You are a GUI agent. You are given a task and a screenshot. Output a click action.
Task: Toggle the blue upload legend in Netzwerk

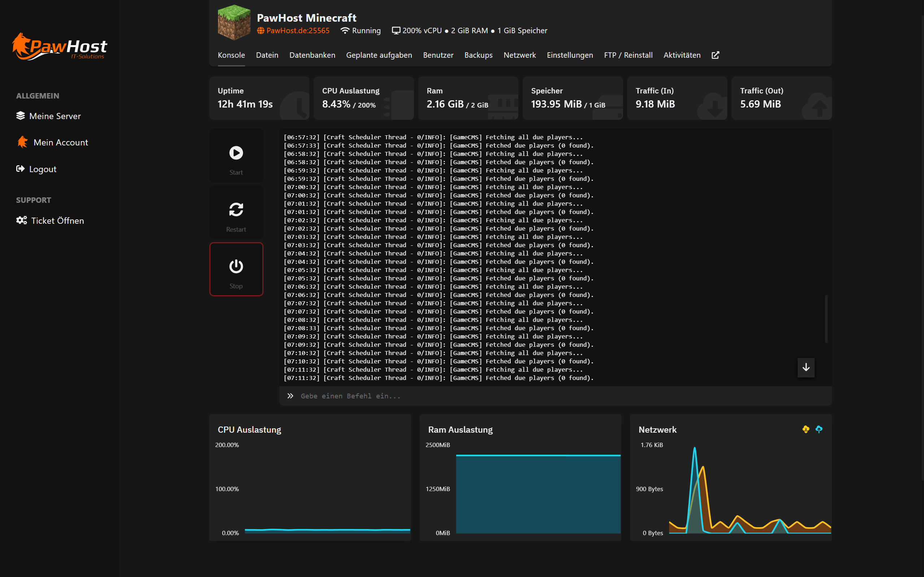[819, 429]
